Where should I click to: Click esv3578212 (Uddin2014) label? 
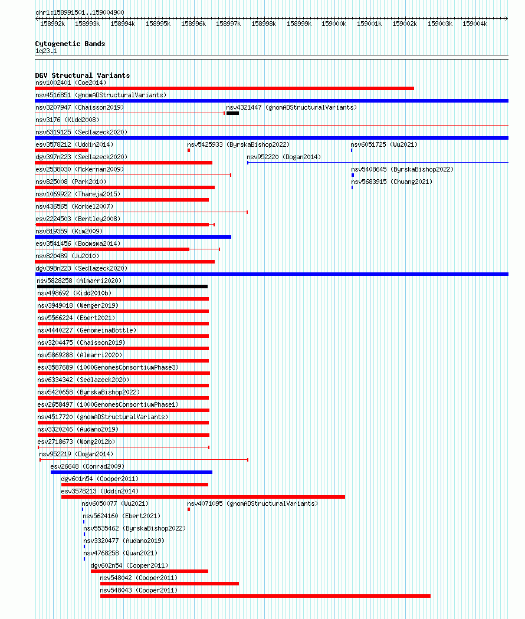[74, 144]
